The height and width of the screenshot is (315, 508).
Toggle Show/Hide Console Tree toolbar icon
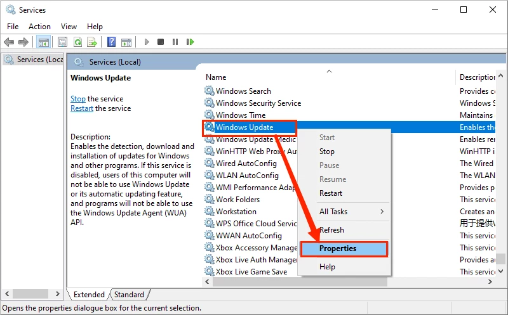tap(43, 42)
